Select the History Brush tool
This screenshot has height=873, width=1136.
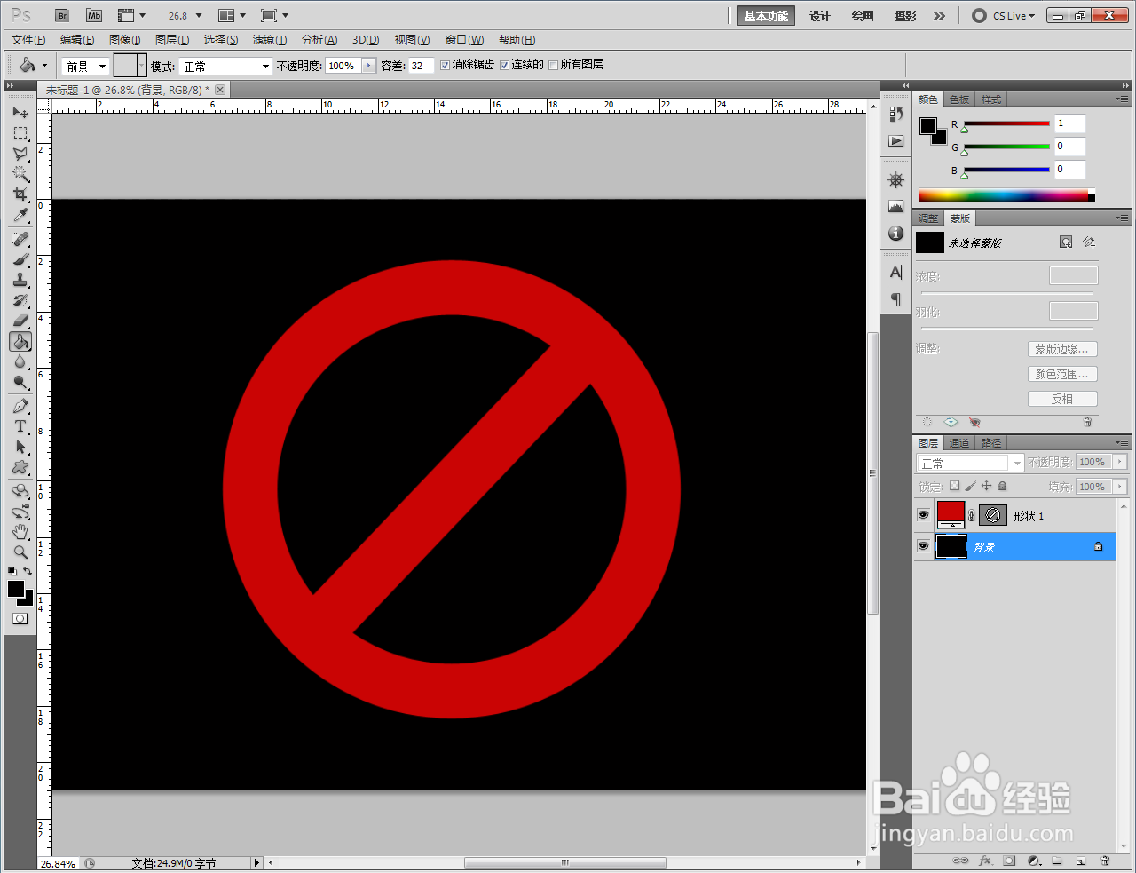[20, 301]
